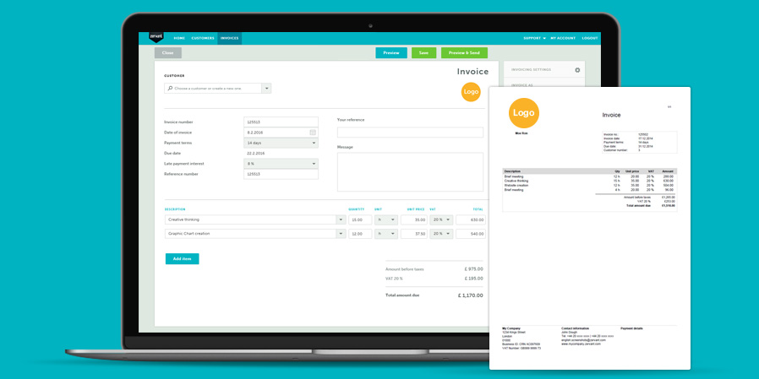Click the Preview button

[391, 52]
